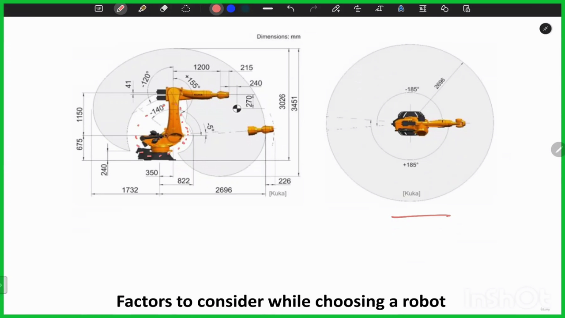This screenshot has height=318, width=565.
Task: Convert handwriting to text tool
Action: point(379,9)
